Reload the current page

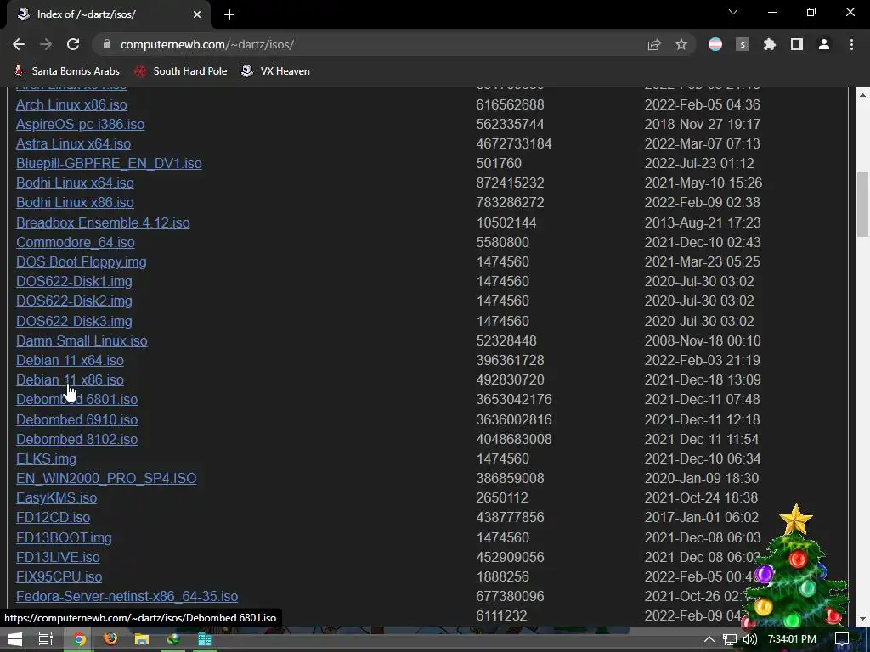73,44
